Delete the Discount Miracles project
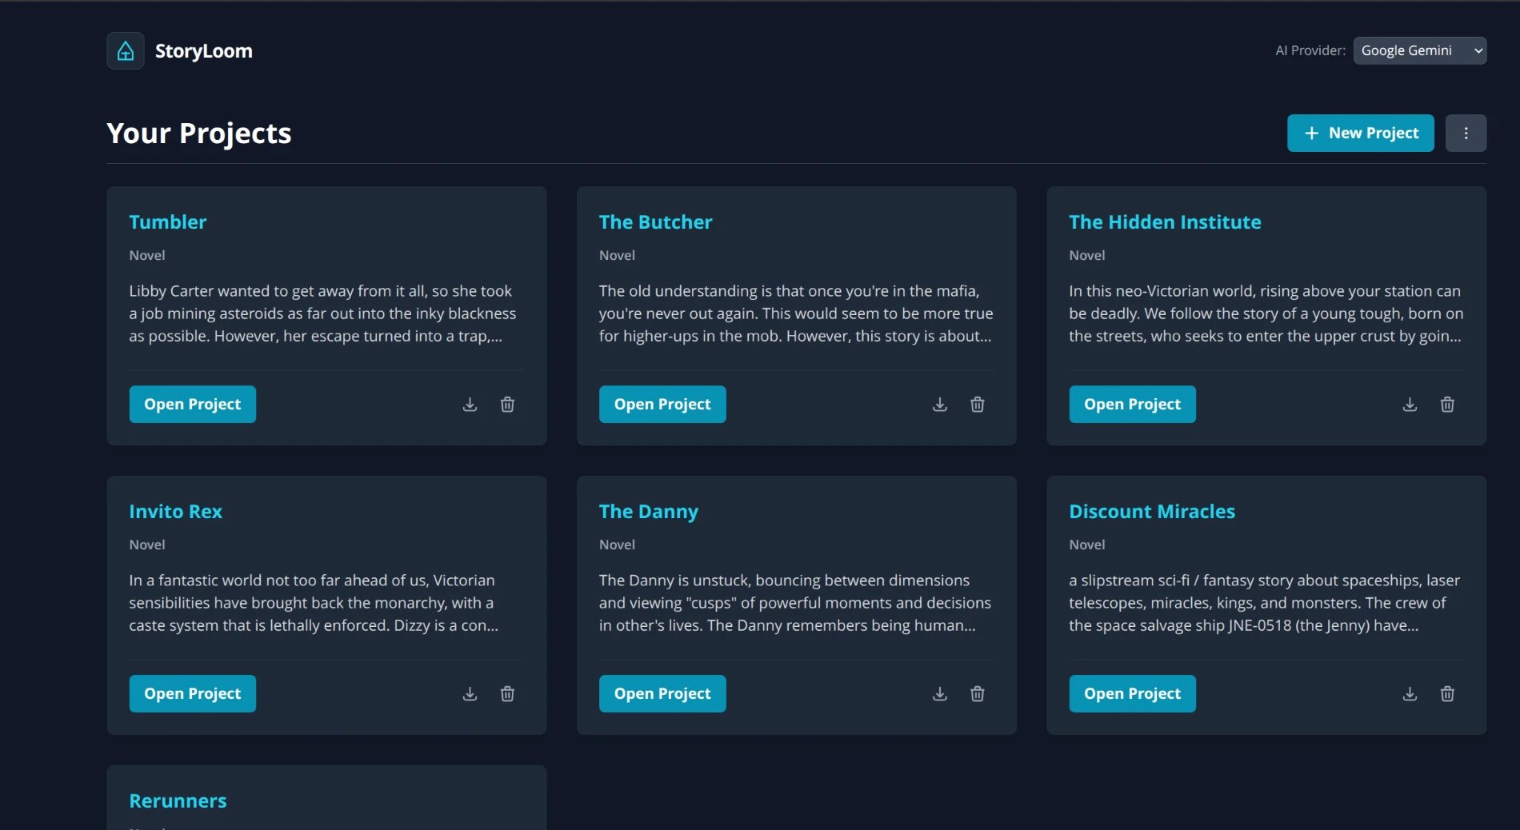Viewport: 1520px width, 830px height. [x=1447, y=694]
